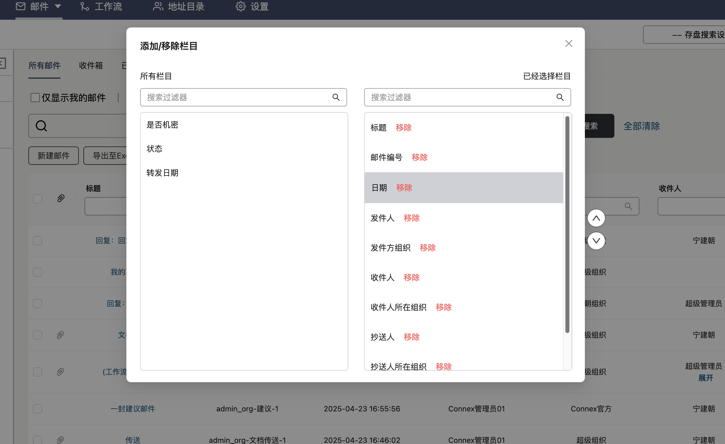Check the select-all header checkbox

tap(37, 199)
